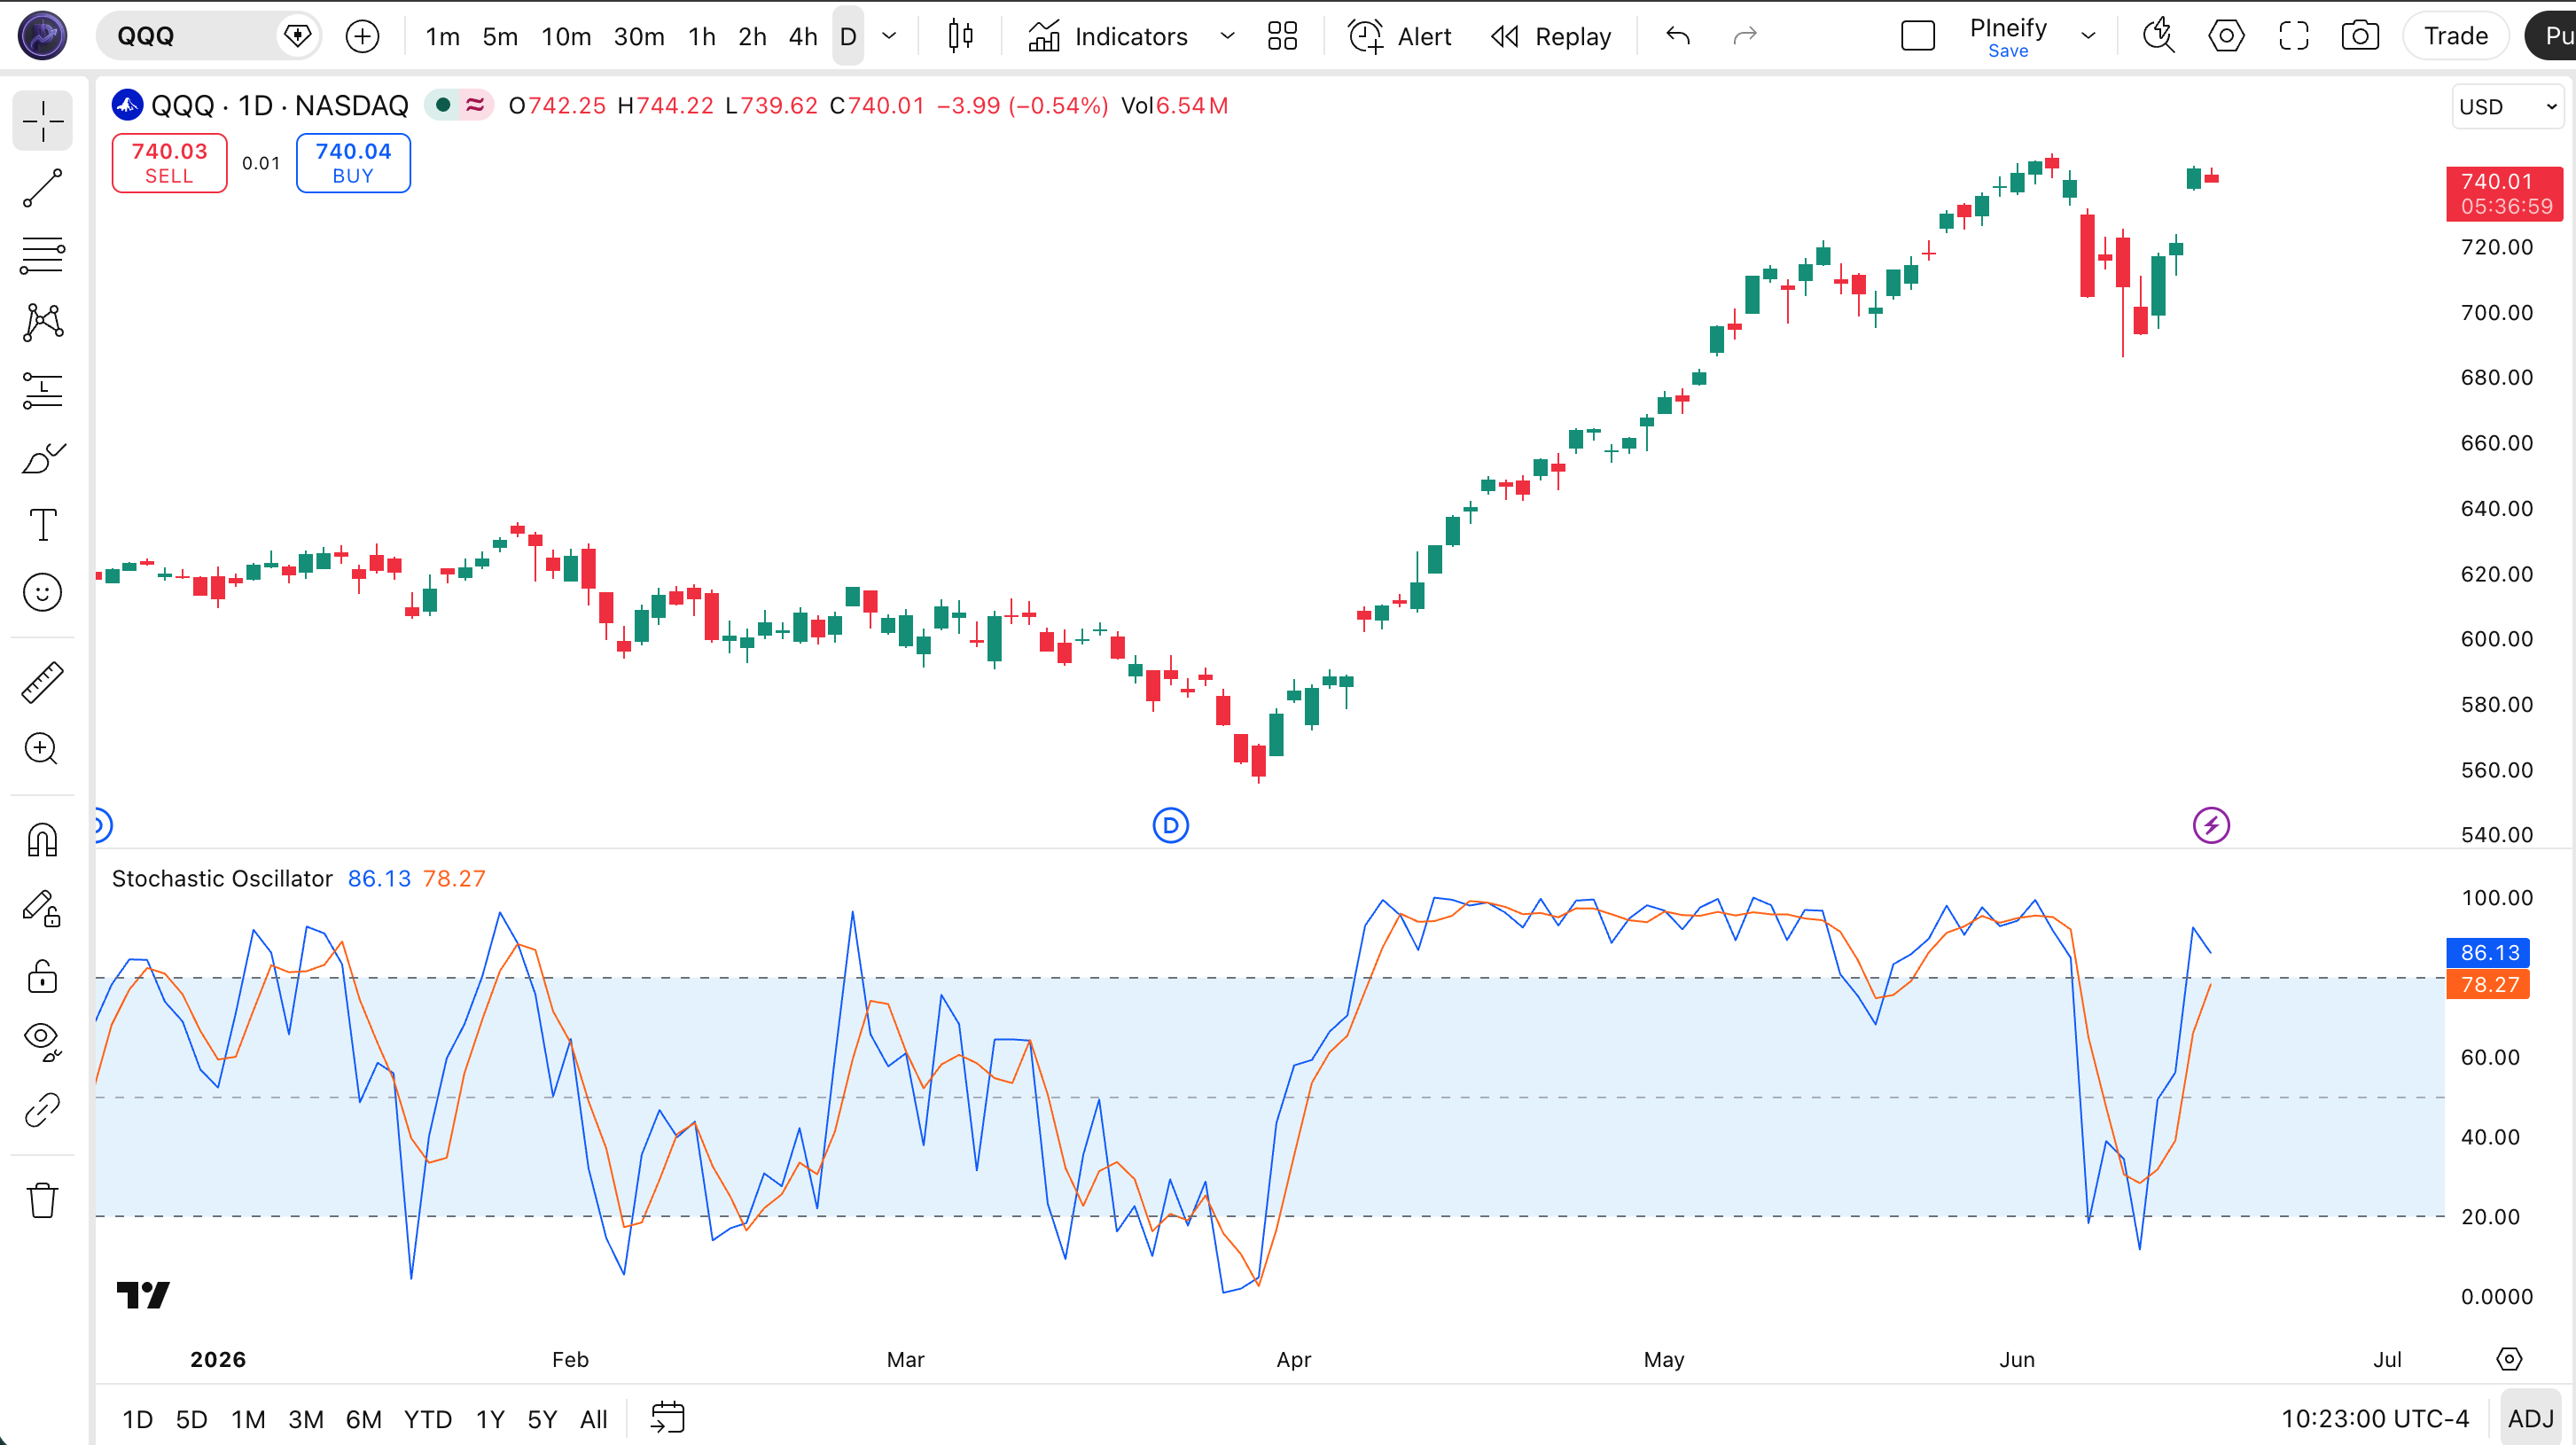The width and height of the screenshot is (2576, 1445).
Task: Select the ruler measure tool
Action: (x=42, y=682)
